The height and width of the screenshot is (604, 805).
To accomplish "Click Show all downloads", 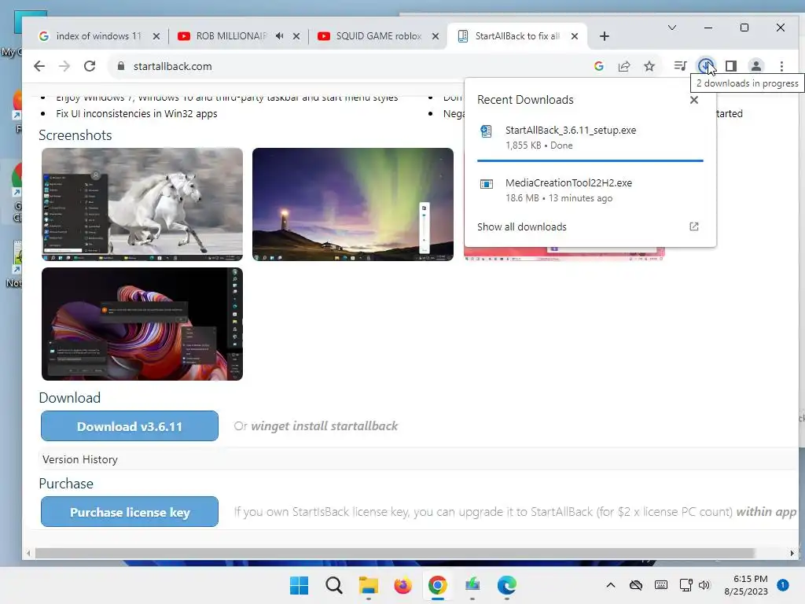I will 522,227.
